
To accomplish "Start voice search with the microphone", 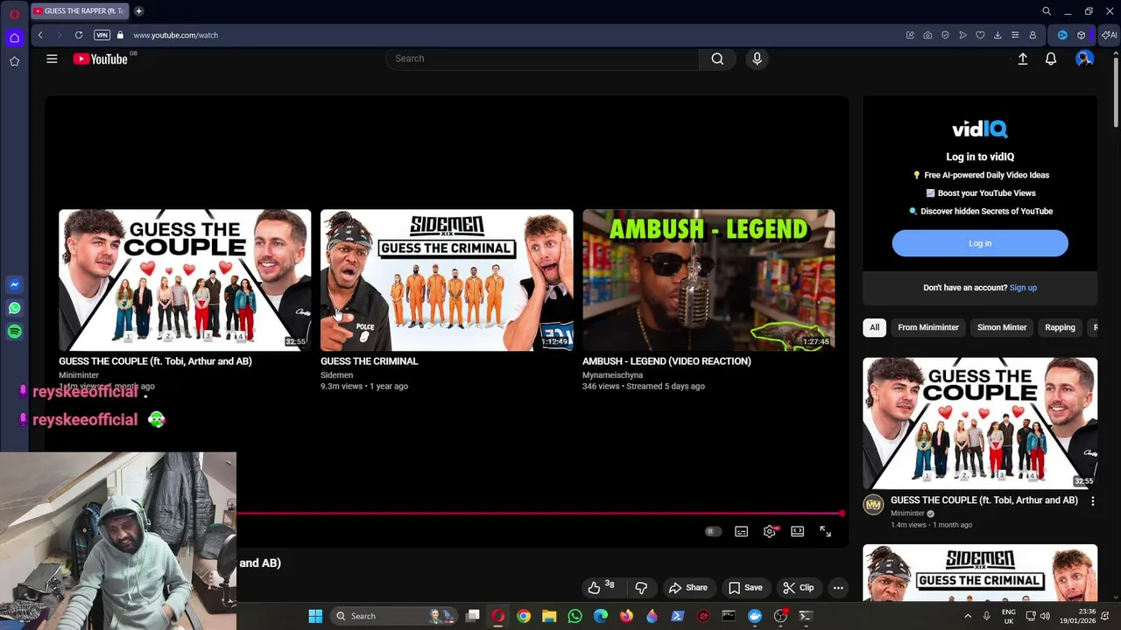I will (757, 59).
